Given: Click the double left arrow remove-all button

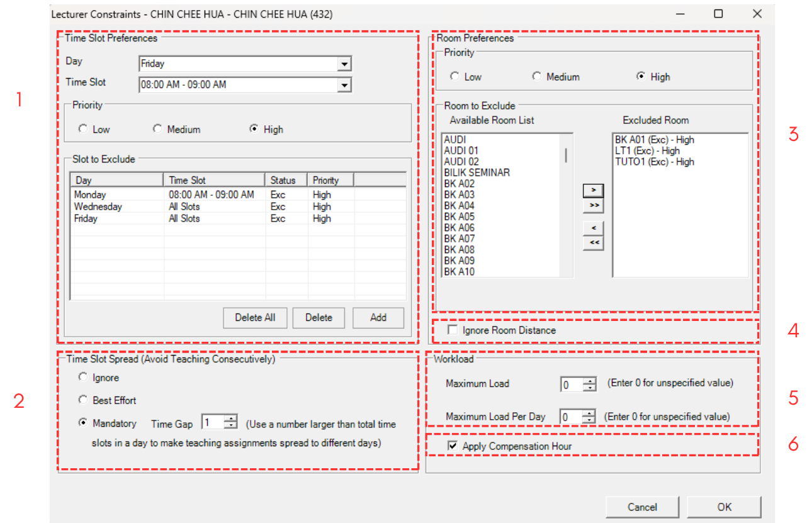Looking at the screenshot, I should 593,243.
